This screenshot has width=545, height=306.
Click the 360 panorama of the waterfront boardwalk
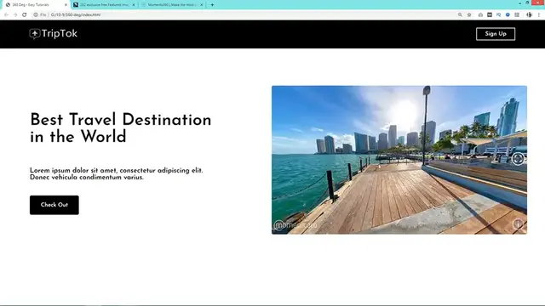point(399,160)
